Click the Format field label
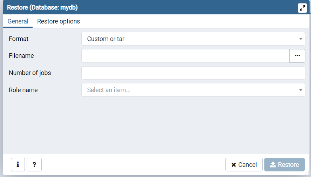 [x=19, y=39]
